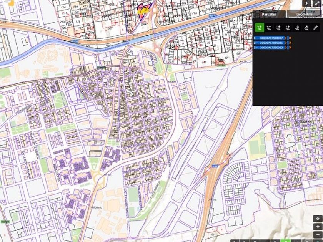Click the download parcels icon
This screenshot has height=242, width=323.
(x=306, y=28)
